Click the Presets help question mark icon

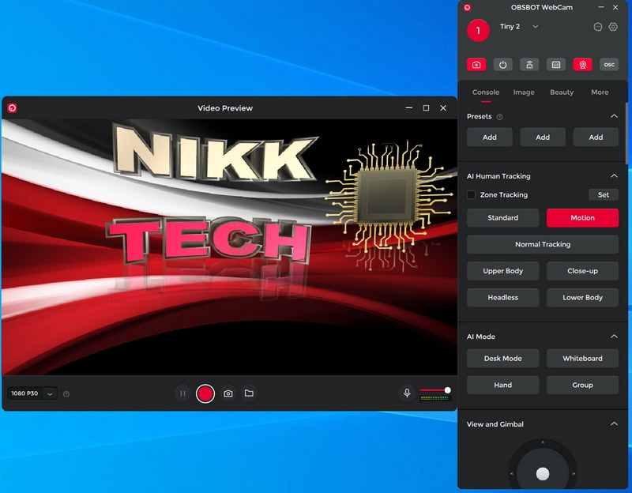[500, 117]
